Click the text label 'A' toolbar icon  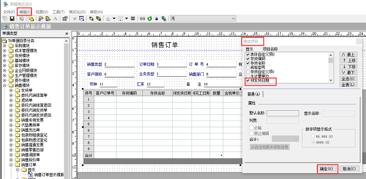click(55, 18)
